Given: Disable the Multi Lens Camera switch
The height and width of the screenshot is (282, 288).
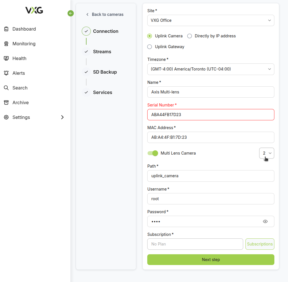Looking at the screenshot, I should coord(153,153).
